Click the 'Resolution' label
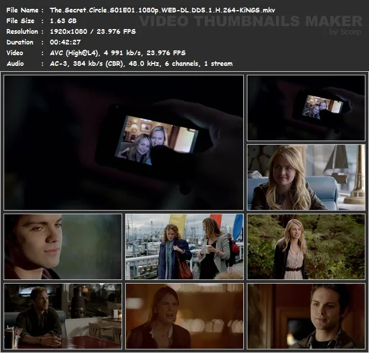 (22, 31)
